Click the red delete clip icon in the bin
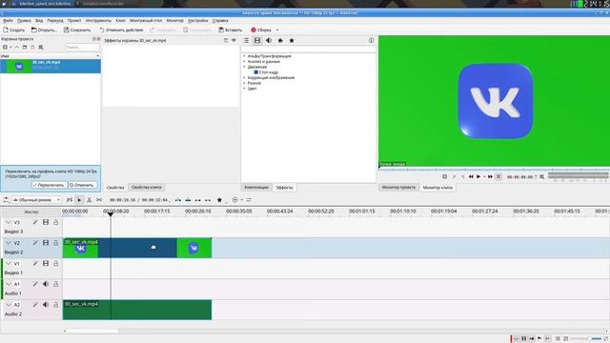This screenshot has width=610, height=343. (x=32, y=47)
